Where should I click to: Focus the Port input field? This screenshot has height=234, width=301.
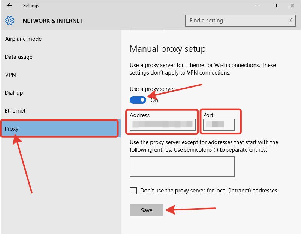coord(219,125)
